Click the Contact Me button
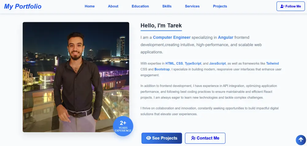307x146 pixels. (205, 138)
